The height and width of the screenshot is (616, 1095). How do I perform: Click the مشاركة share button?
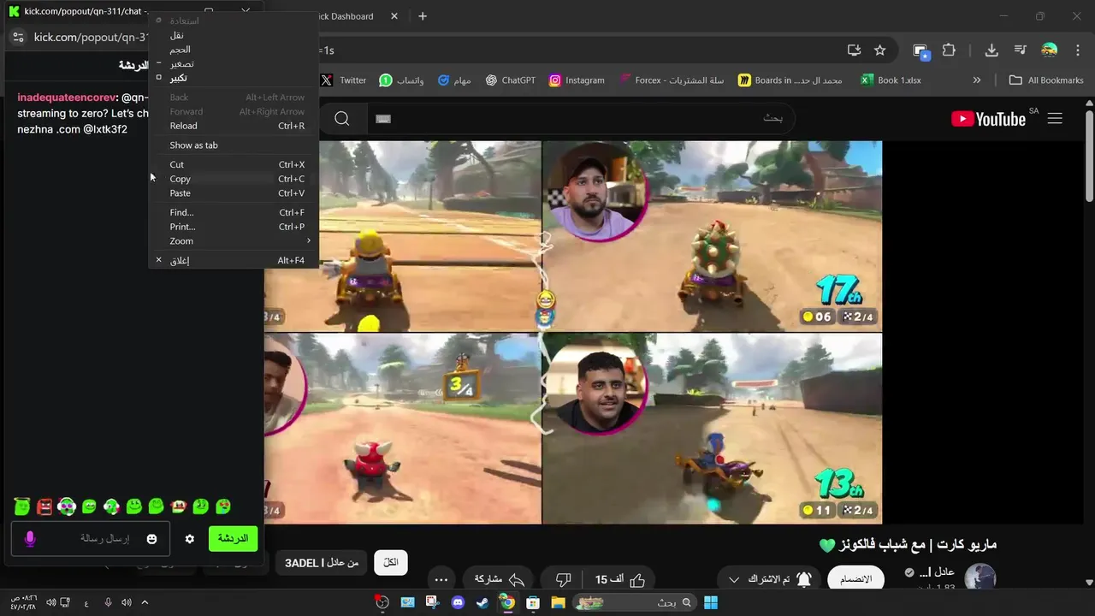pos(500,579)
